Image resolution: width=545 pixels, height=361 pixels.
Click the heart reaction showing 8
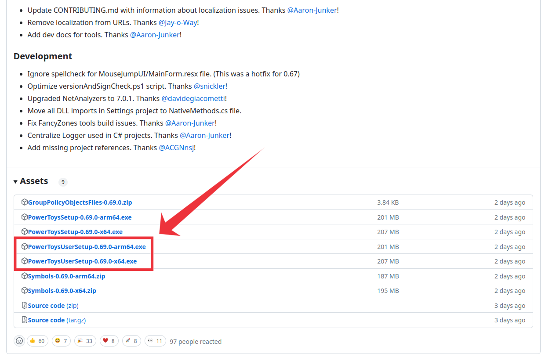109,340
